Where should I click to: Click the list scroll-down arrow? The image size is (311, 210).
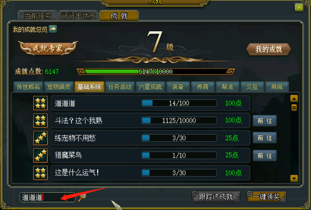click(294, 178)
